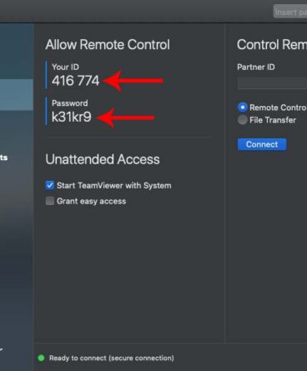
Task: Select the Remote Control radio option
Action: [x=243, y=108]
